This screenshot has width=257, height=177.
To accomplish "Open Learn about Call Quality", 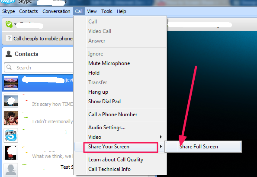I will tap(116, 160).
